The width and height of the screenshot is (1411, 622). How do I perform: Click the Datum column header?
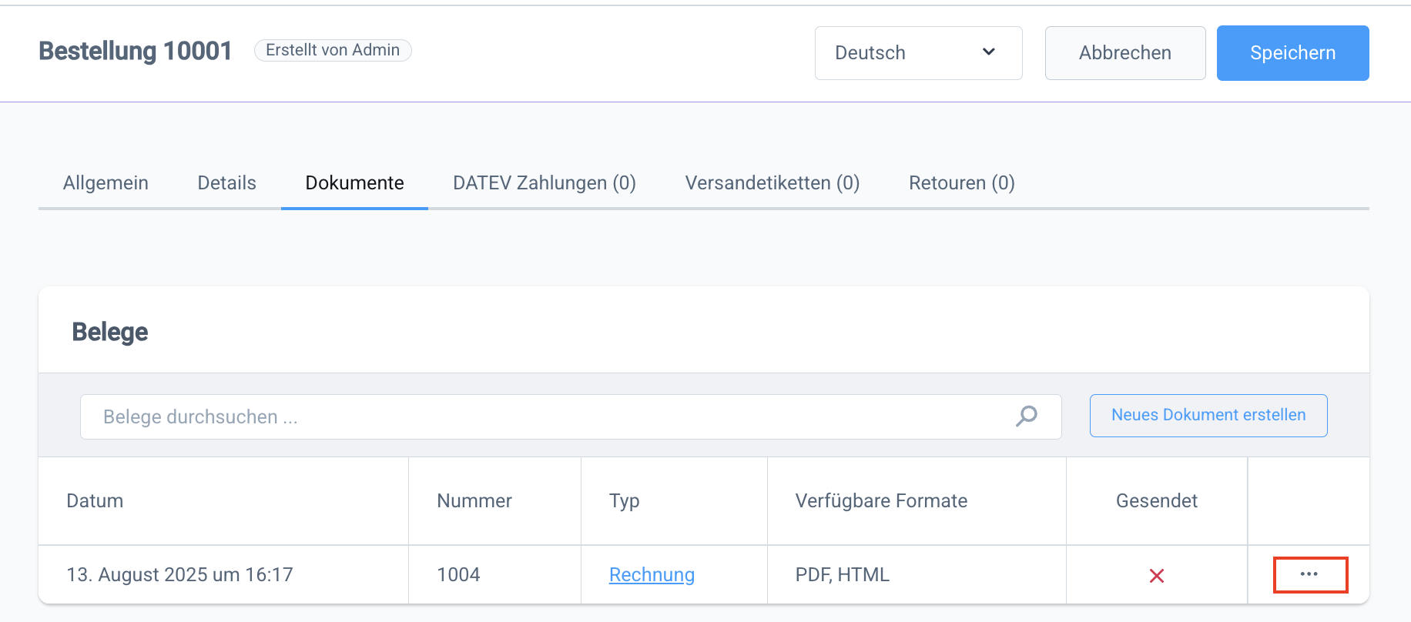pos(95,501)
